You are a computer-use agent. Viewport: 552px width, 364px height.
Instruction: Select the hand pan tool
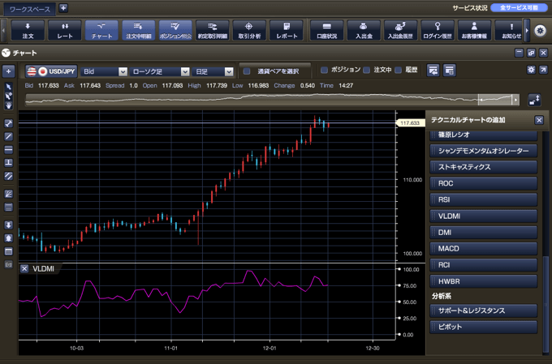[x=9, y=105]
